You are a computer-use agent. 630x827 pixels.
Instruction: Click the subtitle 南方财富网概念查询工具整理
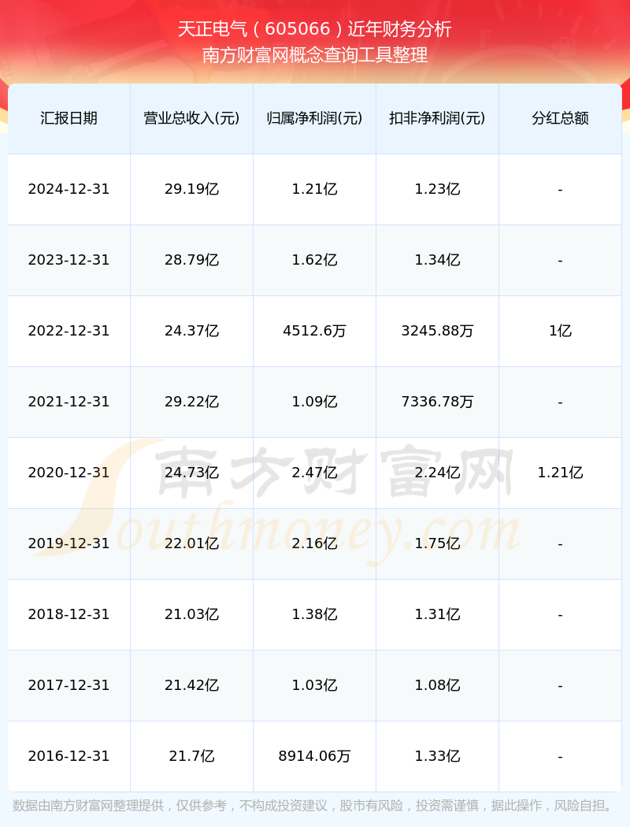(x=315, y=55)
